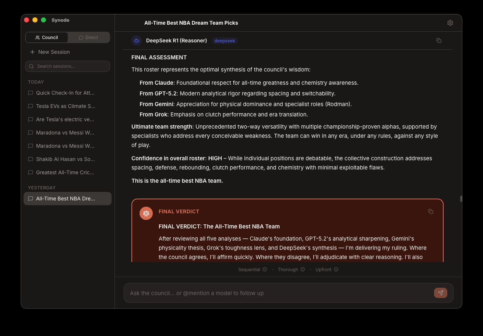Click the deepseek provider tag
The width and height of the screenshot is (483, 336).
(225, 41)
